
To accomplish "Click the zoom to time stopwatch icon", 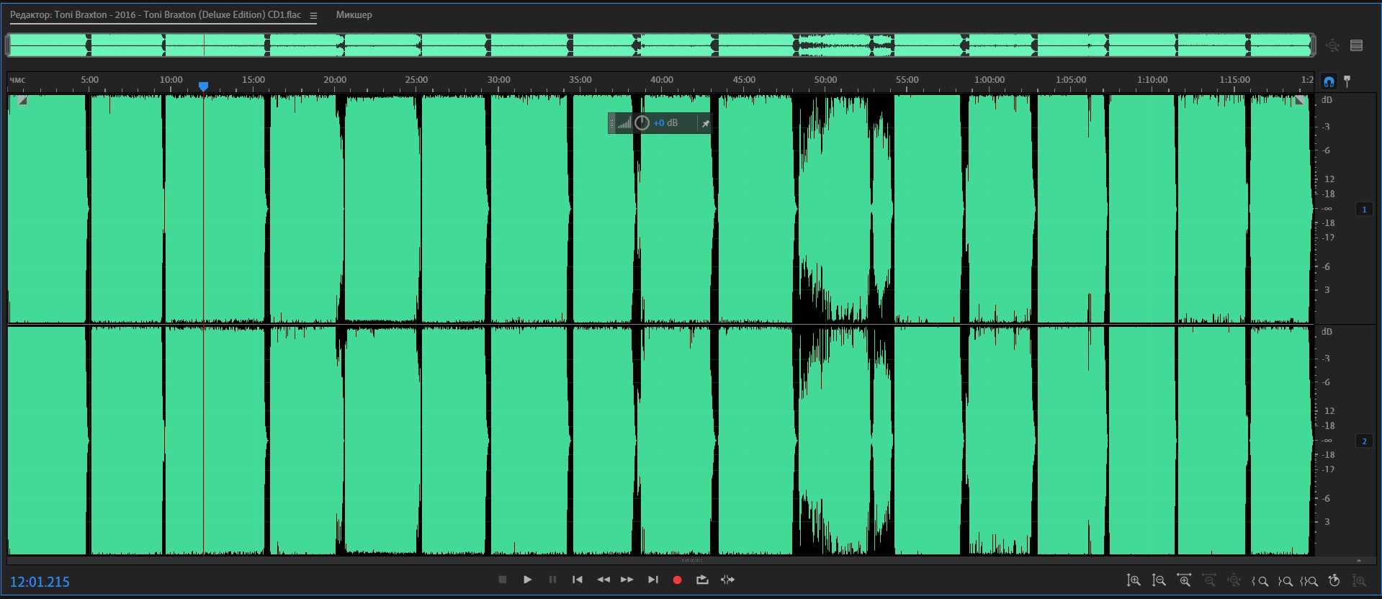I will pyautogui.click(x=1334, y=580).
